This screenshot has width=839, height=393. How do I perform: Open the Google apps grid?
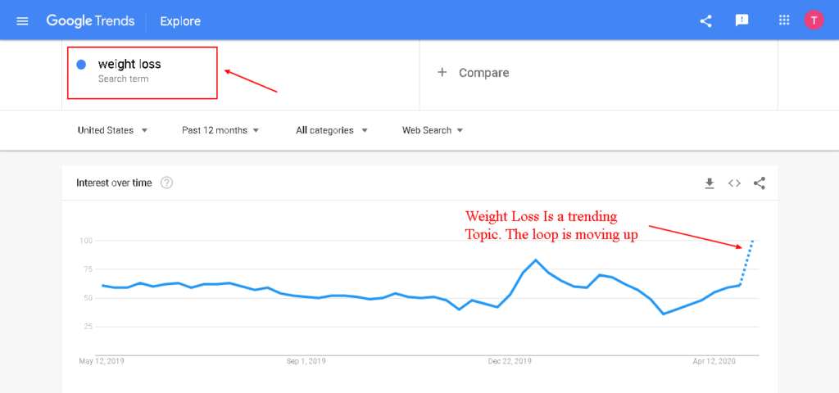click(x=784, y=20)
